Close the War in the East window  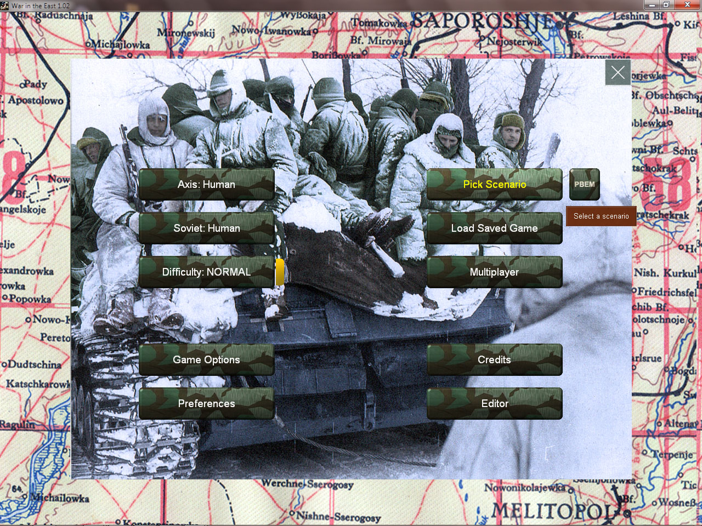[687, 5]
